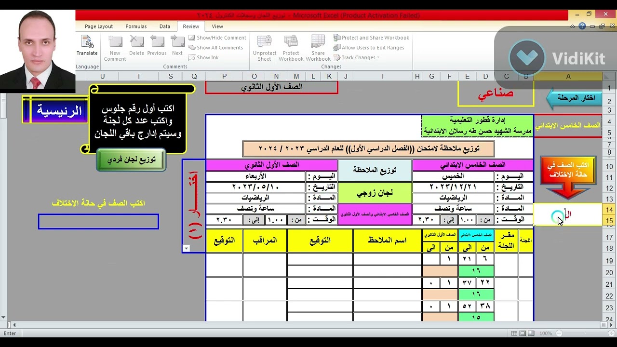Minimize the workbook window inside Excel
This screenshot has width=617, height=347.
point(591,27)
